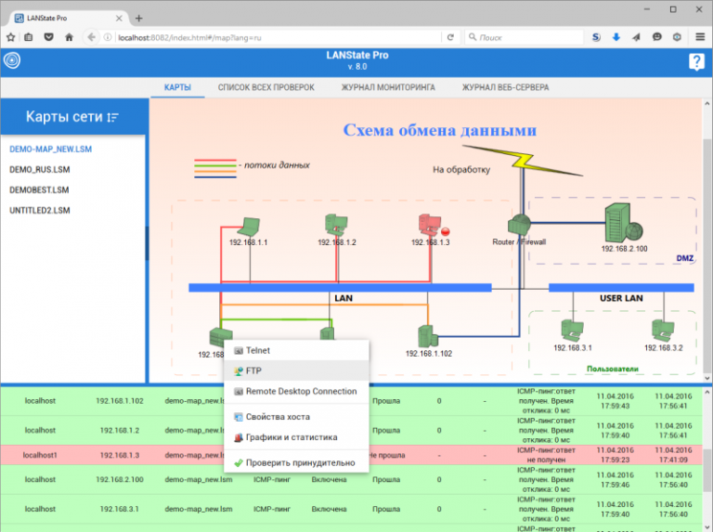The width and height of the screenshot is (713, 532).
Task: Open Remote Desktop Connection from context menu
Action: click(x=301, y=391)
